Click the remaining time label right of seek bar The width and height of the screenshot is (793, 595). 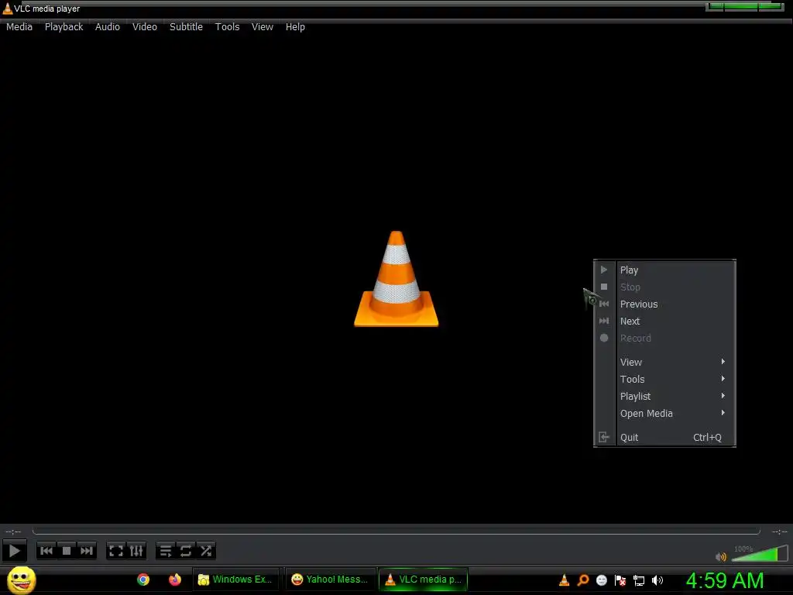779,531
